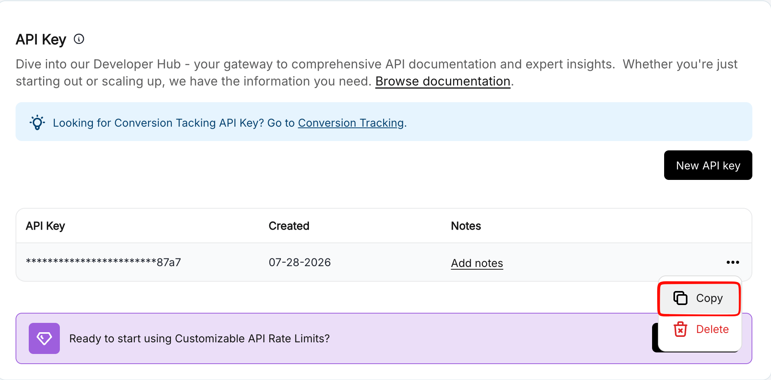Go to the Conversion Tracking link

(351, 123)
